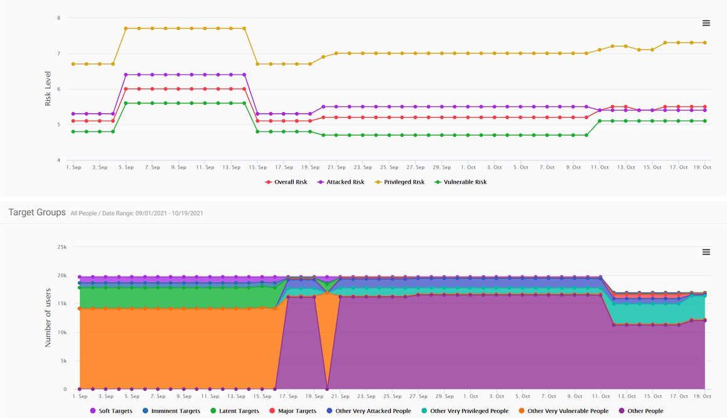727x418 pixels.
Task: Hide the Vulnerable Risk line series
Action: [460, 182]
